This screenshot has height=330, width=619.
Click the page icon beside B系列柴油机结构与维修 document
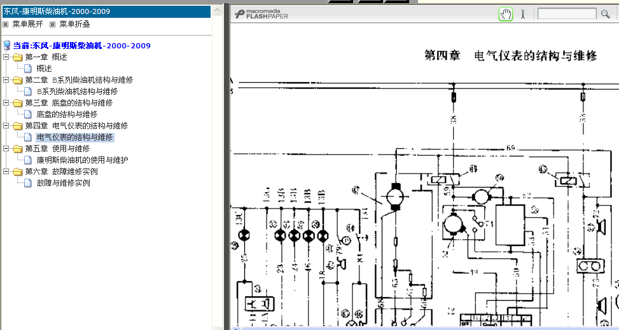27,92
